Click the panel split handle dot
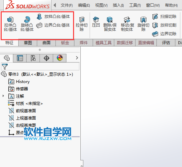The image size is (182, 167). coord(40,50)
